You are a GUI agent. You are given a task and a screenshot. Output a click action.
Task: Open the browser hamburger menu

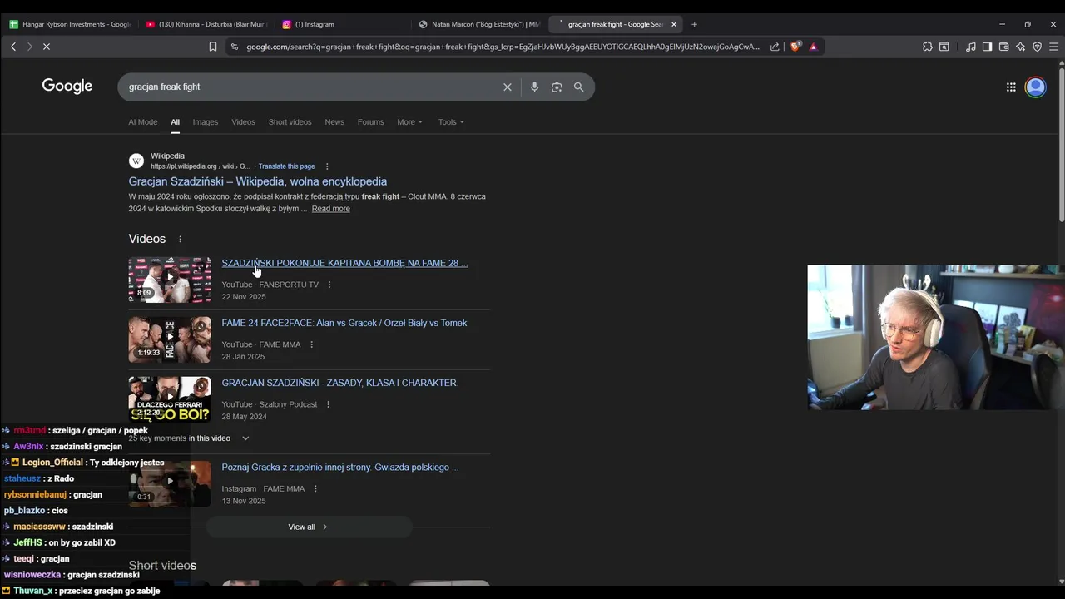click(x=1053, y=47)
